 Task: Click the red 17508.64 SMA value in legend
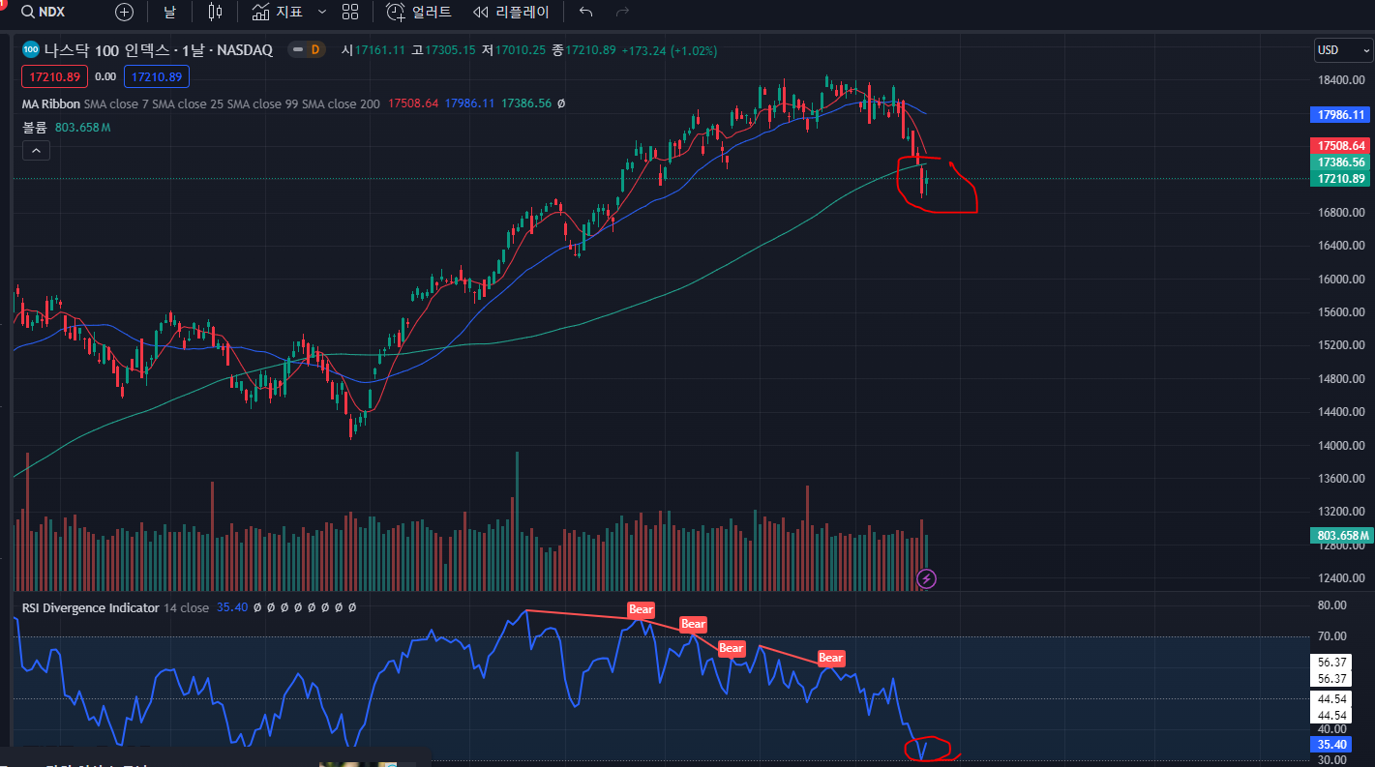pyautogui.click(x=413, y=103)
